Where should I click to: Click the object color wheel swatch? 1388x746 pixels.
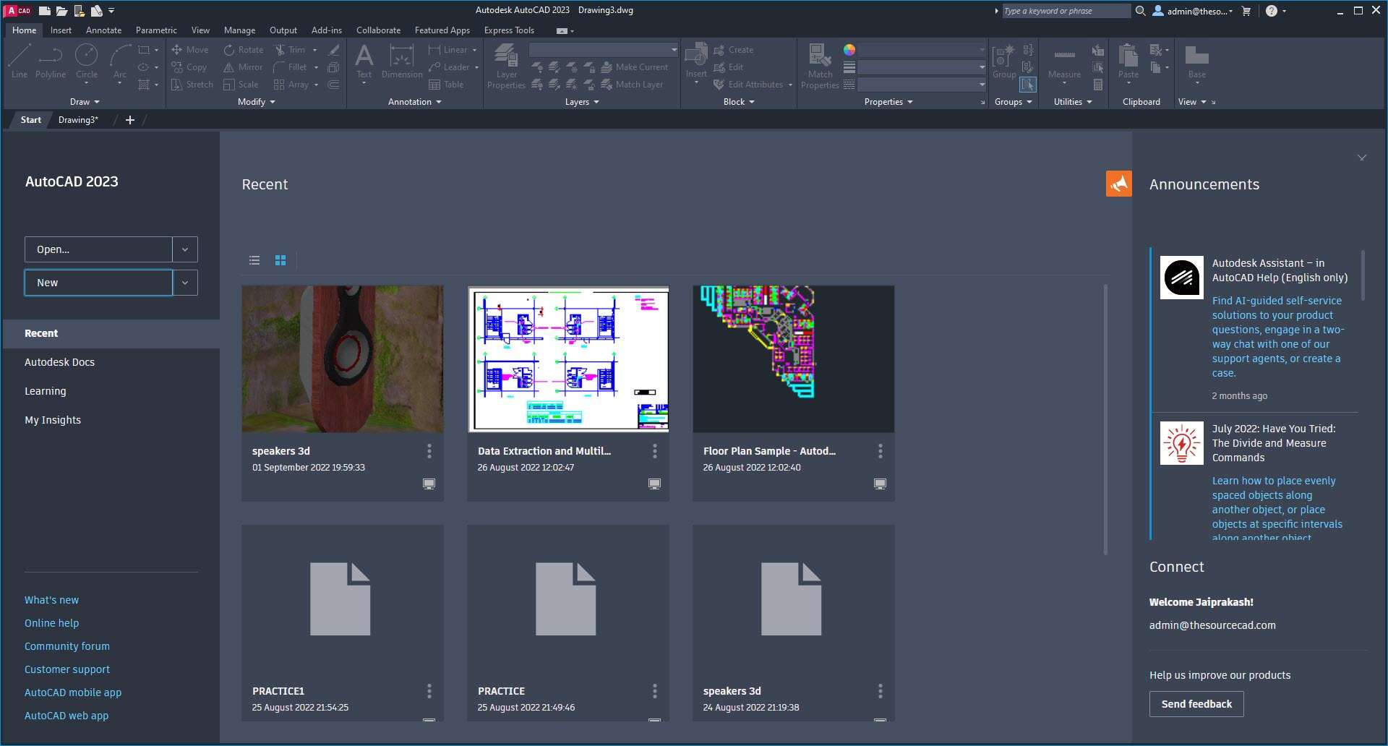pos(849,50)
